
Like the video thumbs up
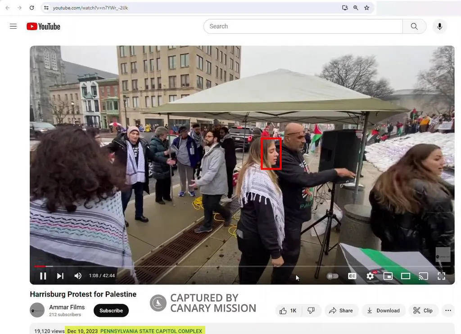pyautogui.click(x=288, y=311)
